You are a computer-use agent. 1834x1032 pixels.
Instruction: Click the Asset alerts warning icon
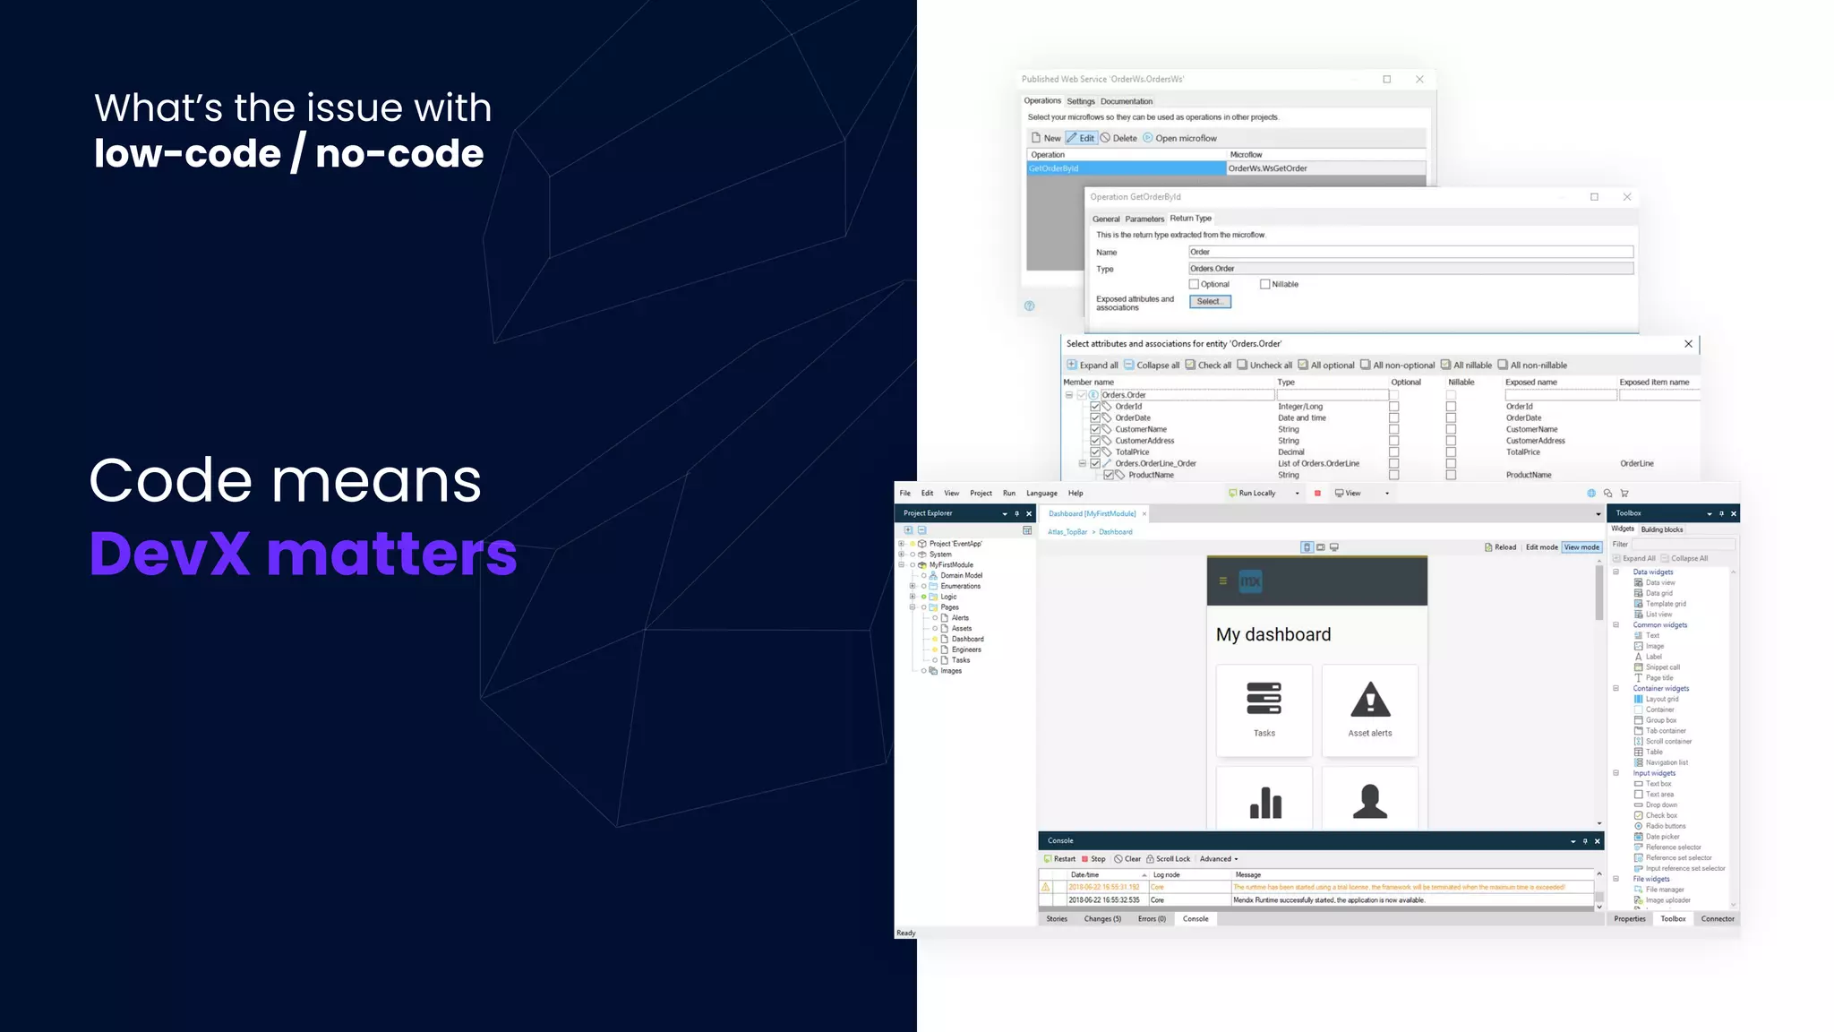pyautogui.click(x=1369, y=700)
